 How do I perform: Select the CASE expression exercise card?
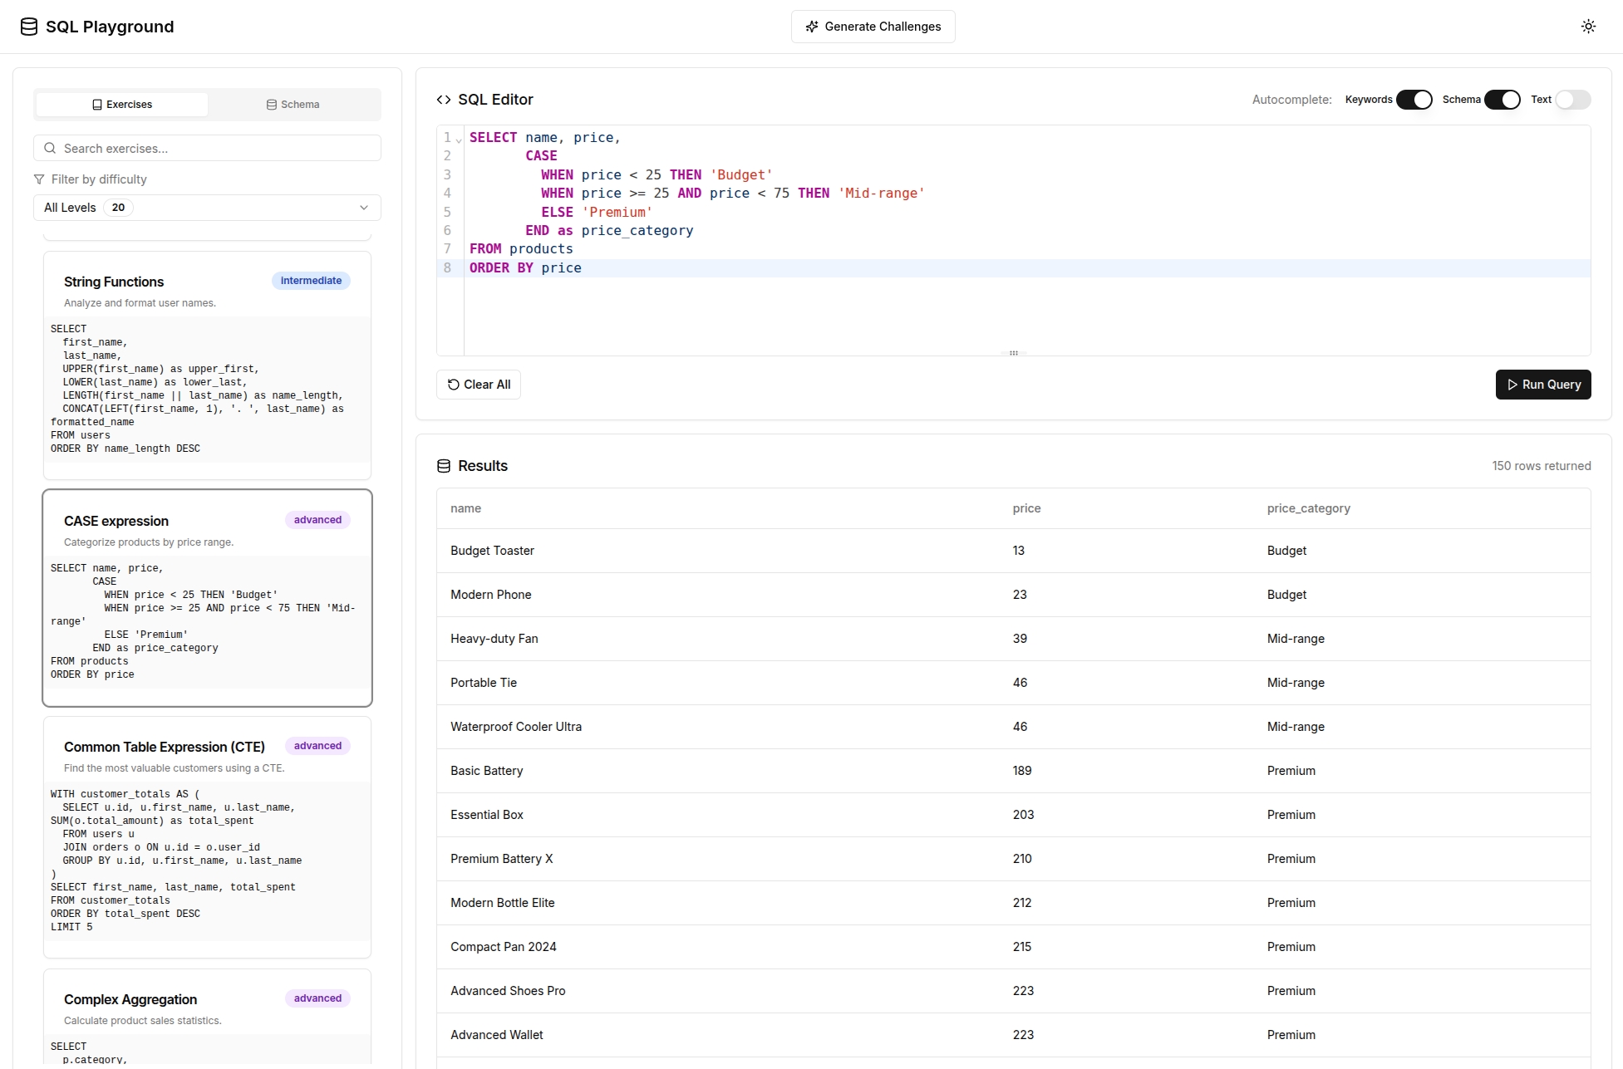point(207,598)
